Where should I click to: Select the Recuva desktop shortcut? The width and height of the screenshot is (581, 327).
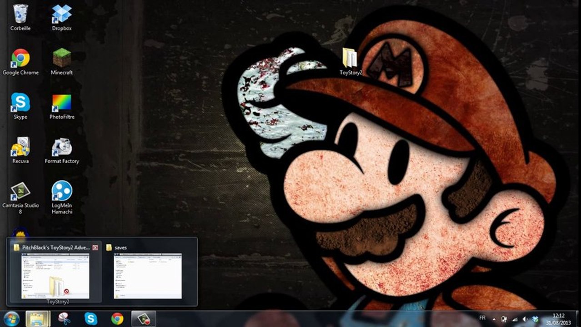[x=20, y=151]
